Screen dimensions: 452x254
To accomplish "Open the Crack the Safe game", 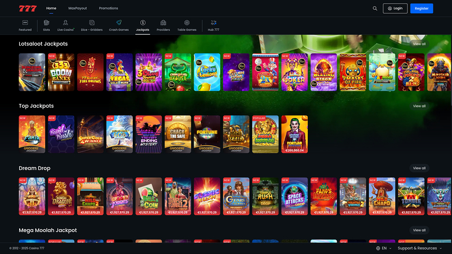I will click(x=178, y=134).
